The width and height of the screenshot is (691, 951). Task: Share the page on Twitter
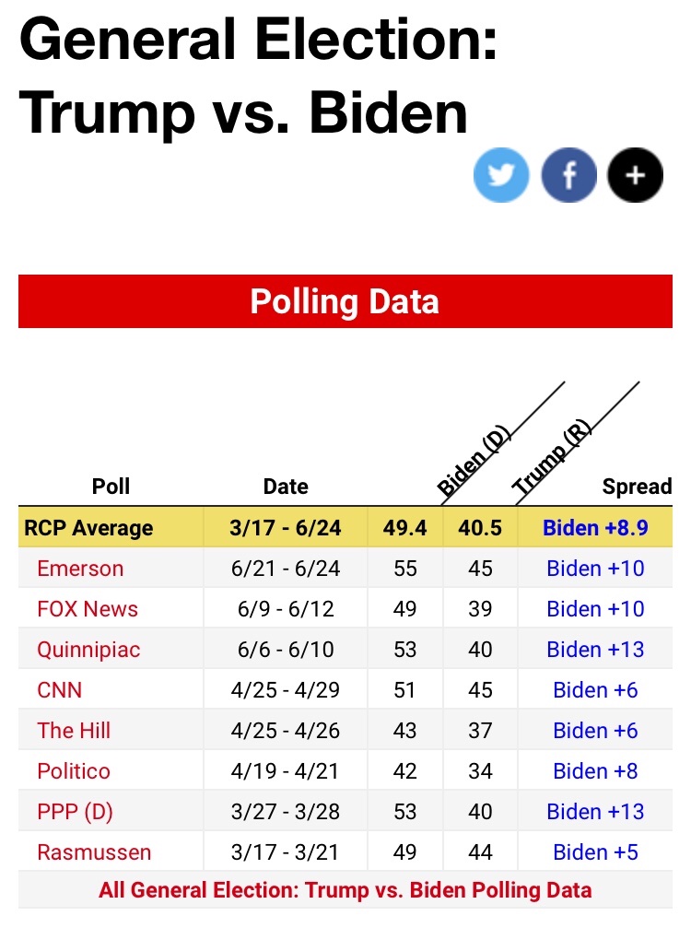pos(501,175)
